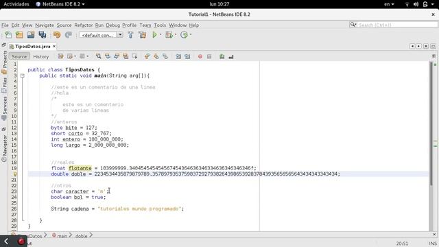Profile the project using toolbar icon
This screenshot has height=247, width=439.
(x=184, y=35)
